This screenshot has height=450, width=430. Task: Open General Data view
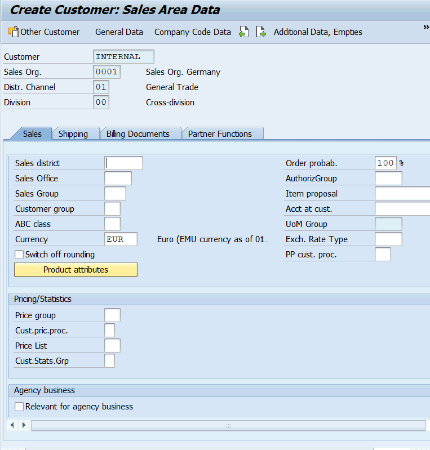[x=119, y=32]
